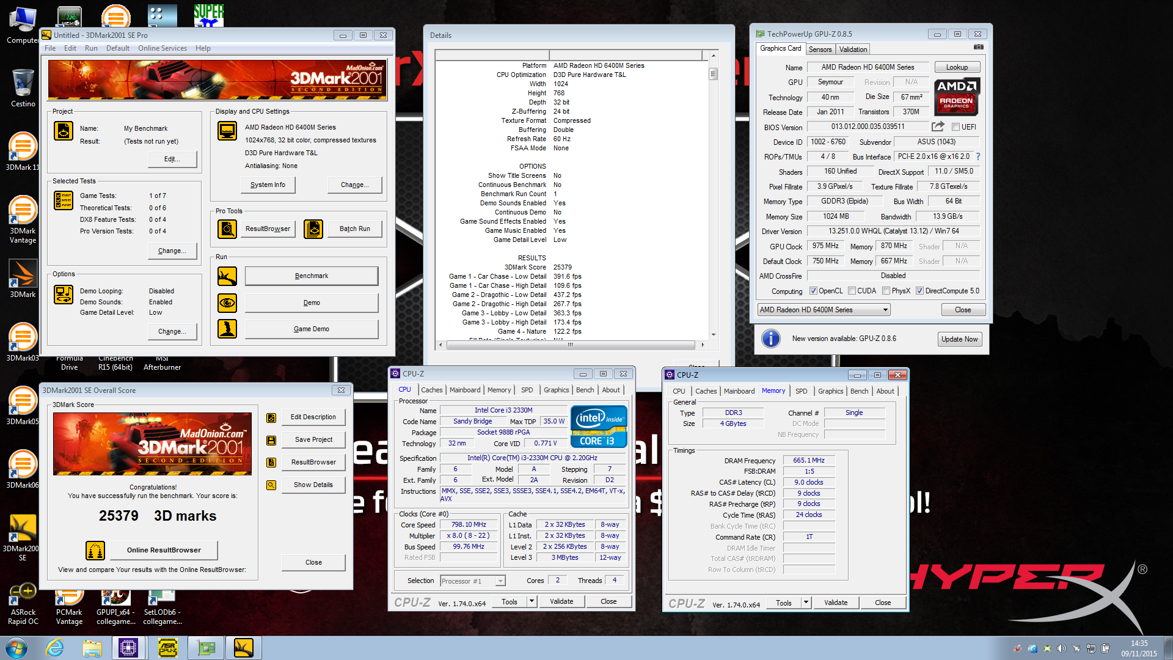The image size is (1173, 660).
Task: Open the File menu in 3DMark2001
Action: [x=50, y=48]
